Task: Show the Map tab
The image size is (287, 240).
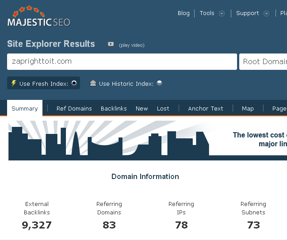Action: pyautogui.click(x=248, y=108)
